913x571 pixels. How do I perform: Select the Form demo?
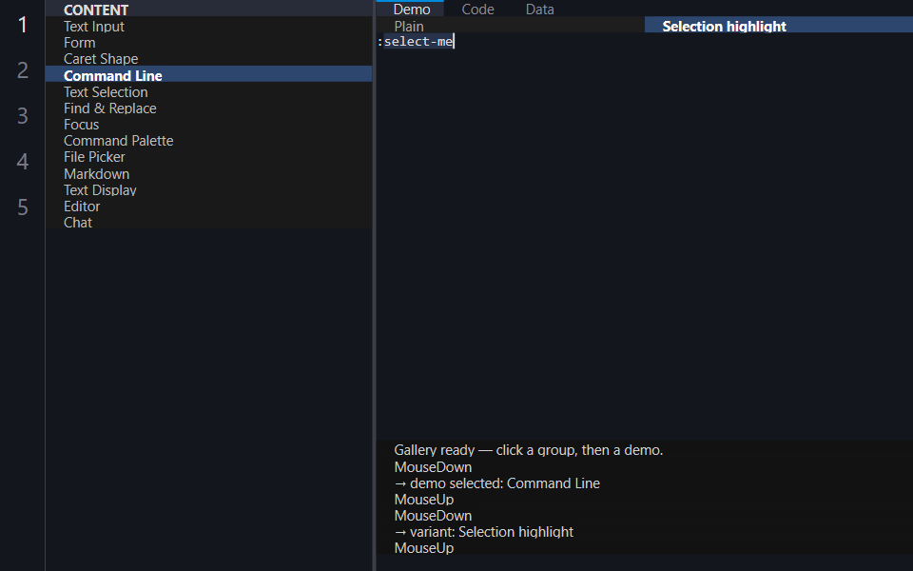pyautogui.click(x=208, y=43)
